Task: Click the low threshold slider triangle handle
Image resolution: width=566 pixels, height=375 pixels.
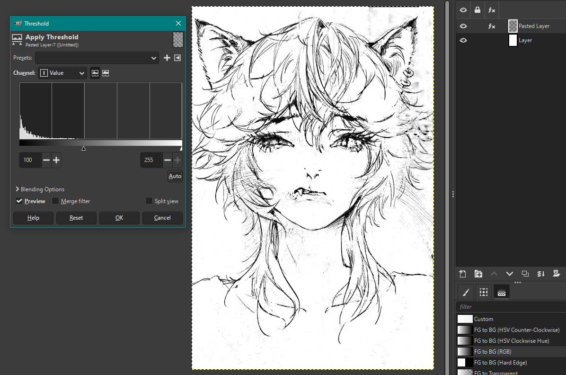Action: 83,148
